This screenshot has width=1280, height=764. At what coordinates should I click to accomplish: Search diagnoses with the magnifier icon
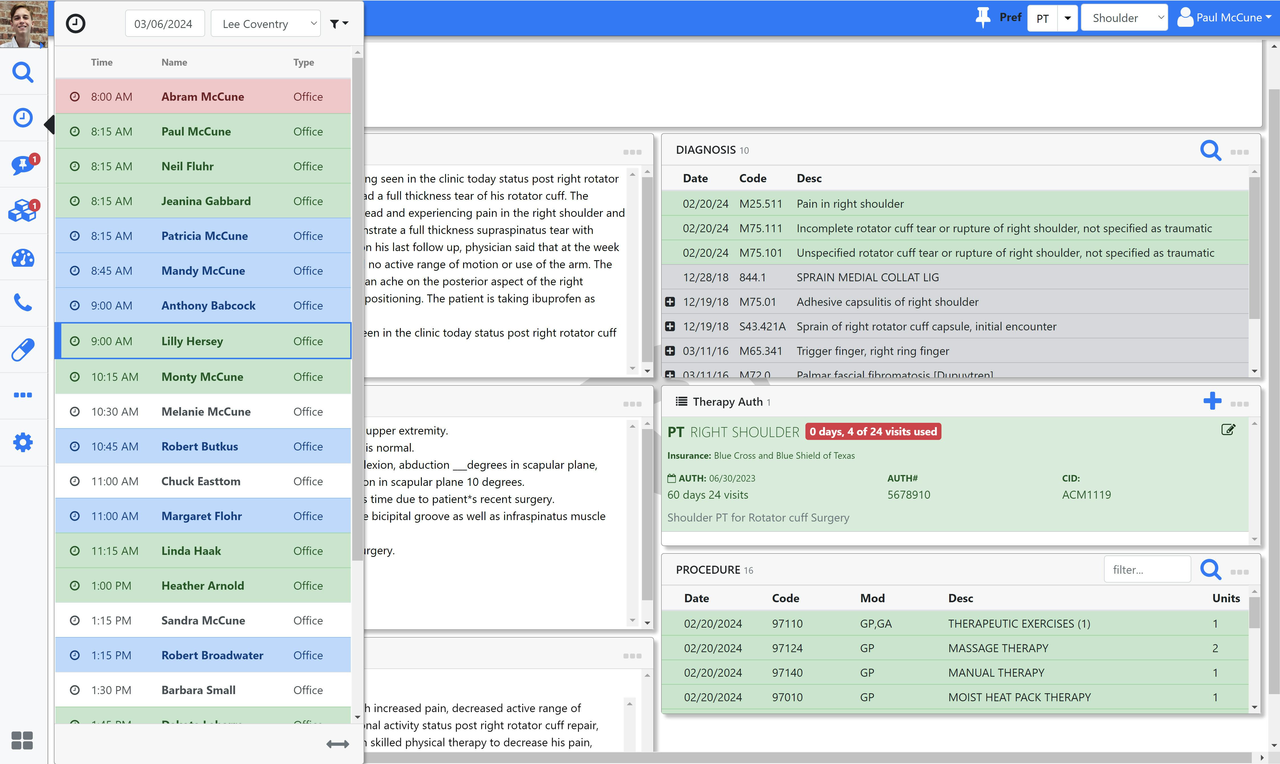click(1210, 150)
